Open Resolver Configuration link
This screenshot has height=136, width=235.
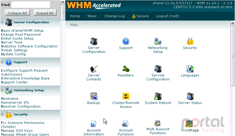pos(21,106)
